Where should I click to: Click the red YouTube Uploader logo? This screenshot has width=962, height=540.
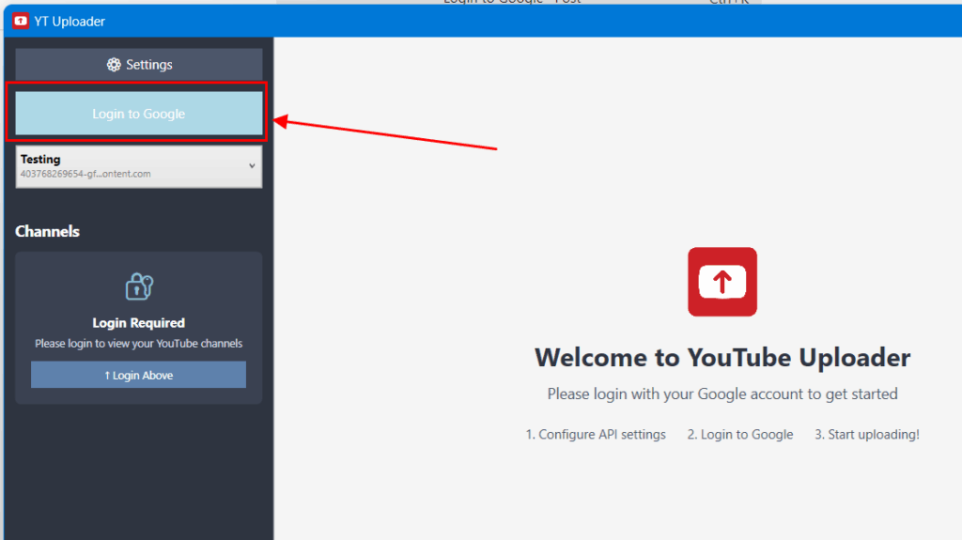point(722,282)
